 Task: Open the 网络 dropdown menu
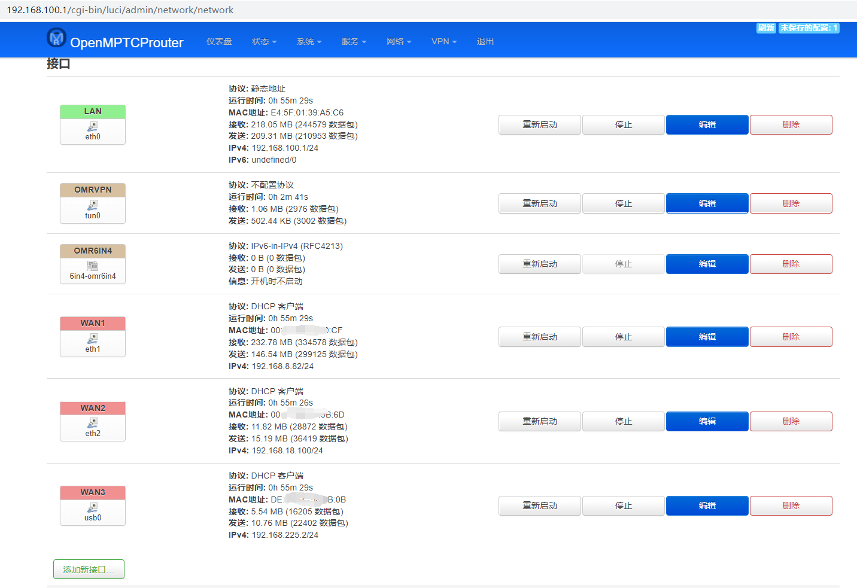coord(399,41)
